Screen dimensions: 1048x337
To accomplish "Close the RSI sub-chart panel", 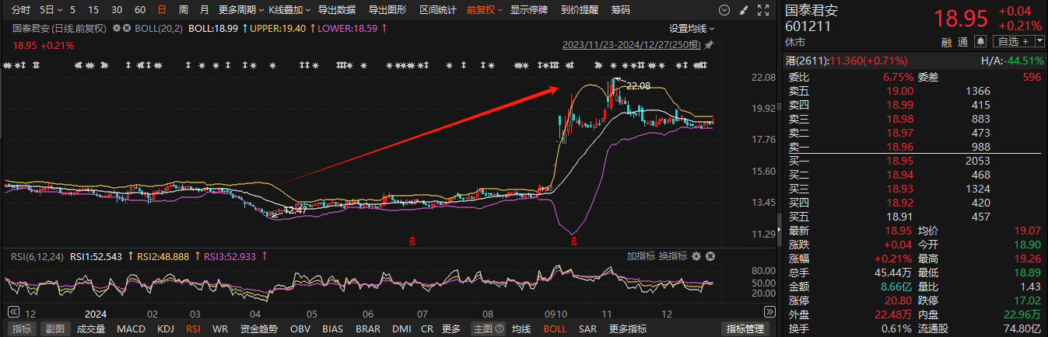I will [x=710, y=256].
